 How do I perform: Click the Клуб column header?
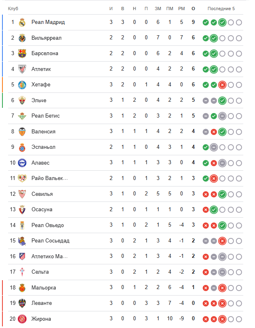tap(13, 9)
